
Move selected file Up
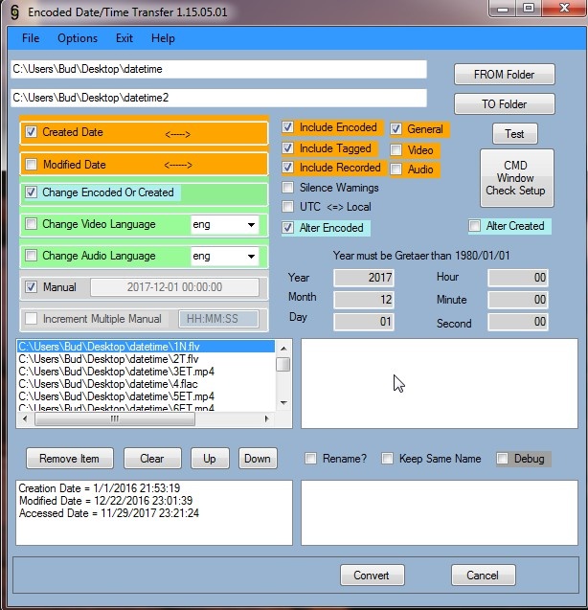[210, 459]
